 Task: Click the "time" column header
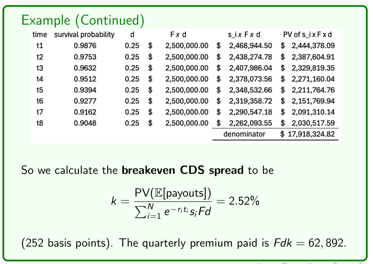(39, 35)
